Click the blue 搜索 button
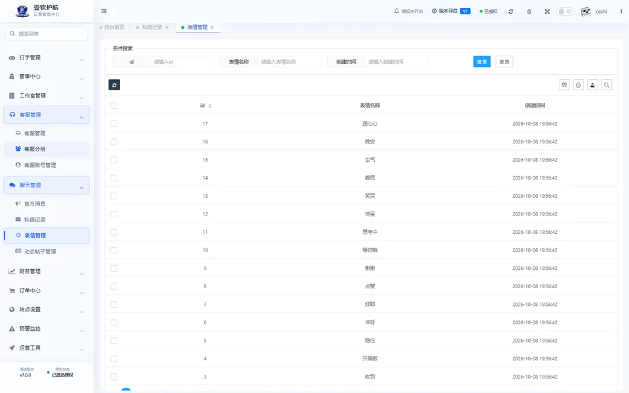Viewport: 629px width, 393px height. tap(482, 62)
